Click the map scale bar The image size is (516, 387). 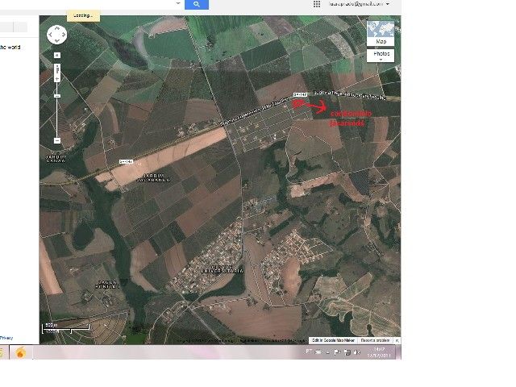coord(66,328)
